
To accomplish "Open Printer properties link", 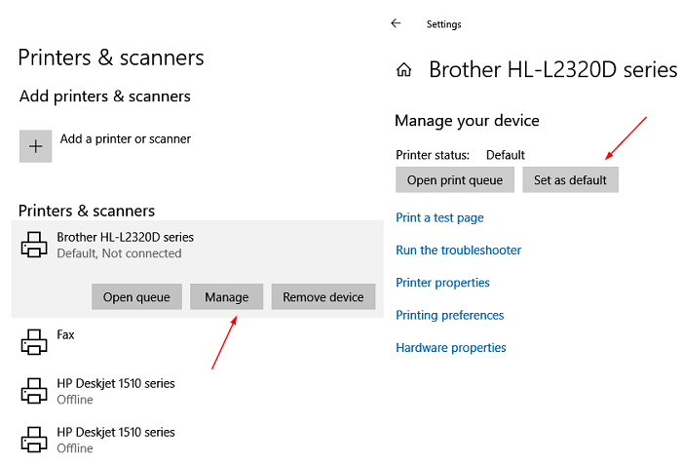I will 442,283.
